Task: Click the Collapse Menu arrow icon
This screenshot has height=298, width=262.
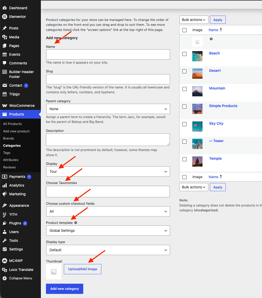Action: pyautogui.click(x=5, y=278)
